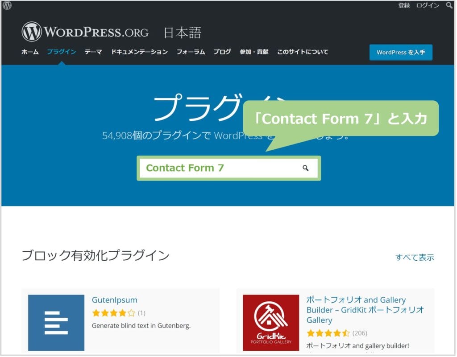Open ドキュメンテーション navigation menu item
The width and height of the screenshot is (457, 357).
[x=140, y=52]
